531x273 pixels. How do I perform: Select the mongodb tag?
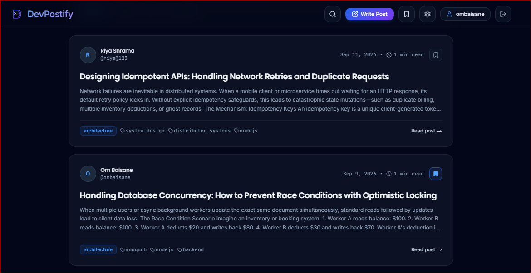pyautogui.click(x=133, y=250)
